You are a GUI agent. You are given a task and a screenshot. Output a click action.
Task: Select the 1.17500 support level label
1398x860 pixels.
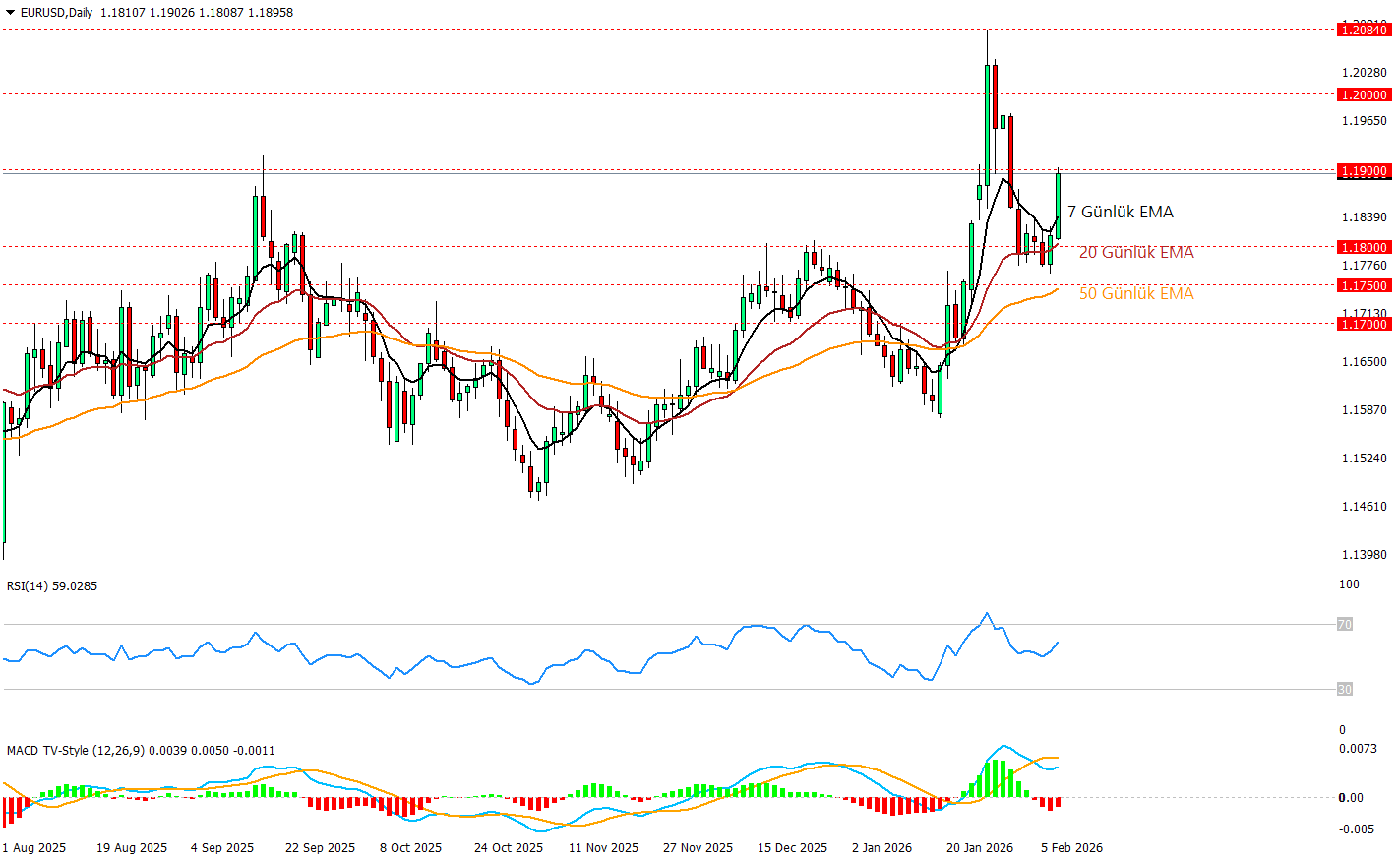point(1364,286)
